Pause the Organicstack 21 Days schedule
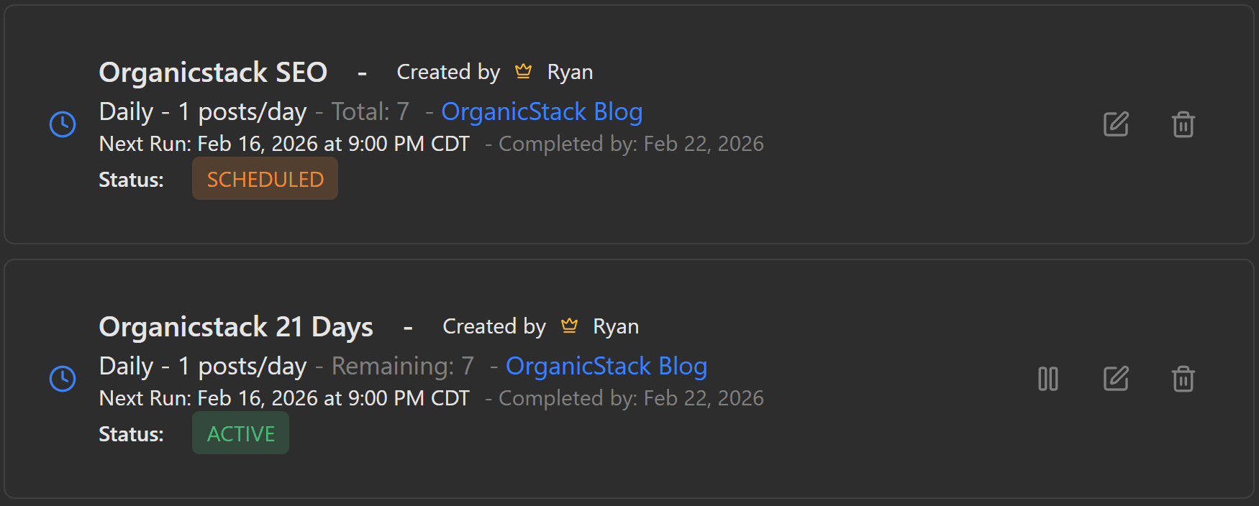 [x=1047, y=379]
